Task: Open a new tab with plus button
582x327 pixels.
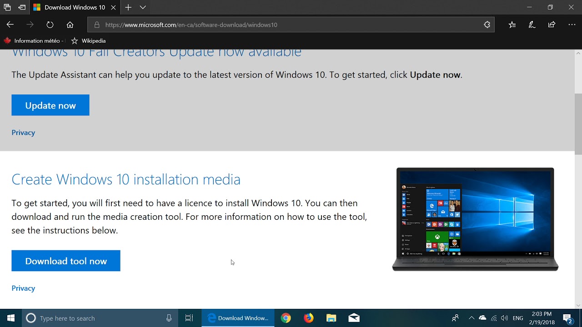Action: coord(128,7)
